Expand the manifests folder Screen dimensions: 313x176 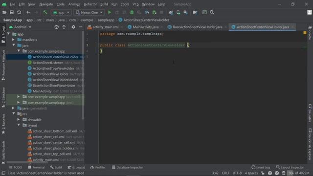(13, 40)
